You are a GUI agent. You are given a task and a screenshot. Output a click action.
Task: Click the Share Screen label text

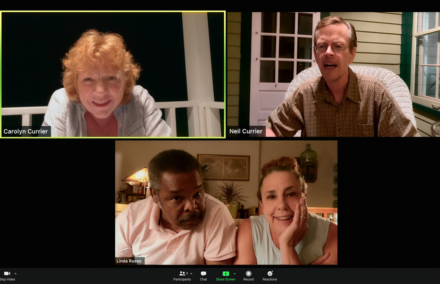pyautogui.click(x=226, y=279)
